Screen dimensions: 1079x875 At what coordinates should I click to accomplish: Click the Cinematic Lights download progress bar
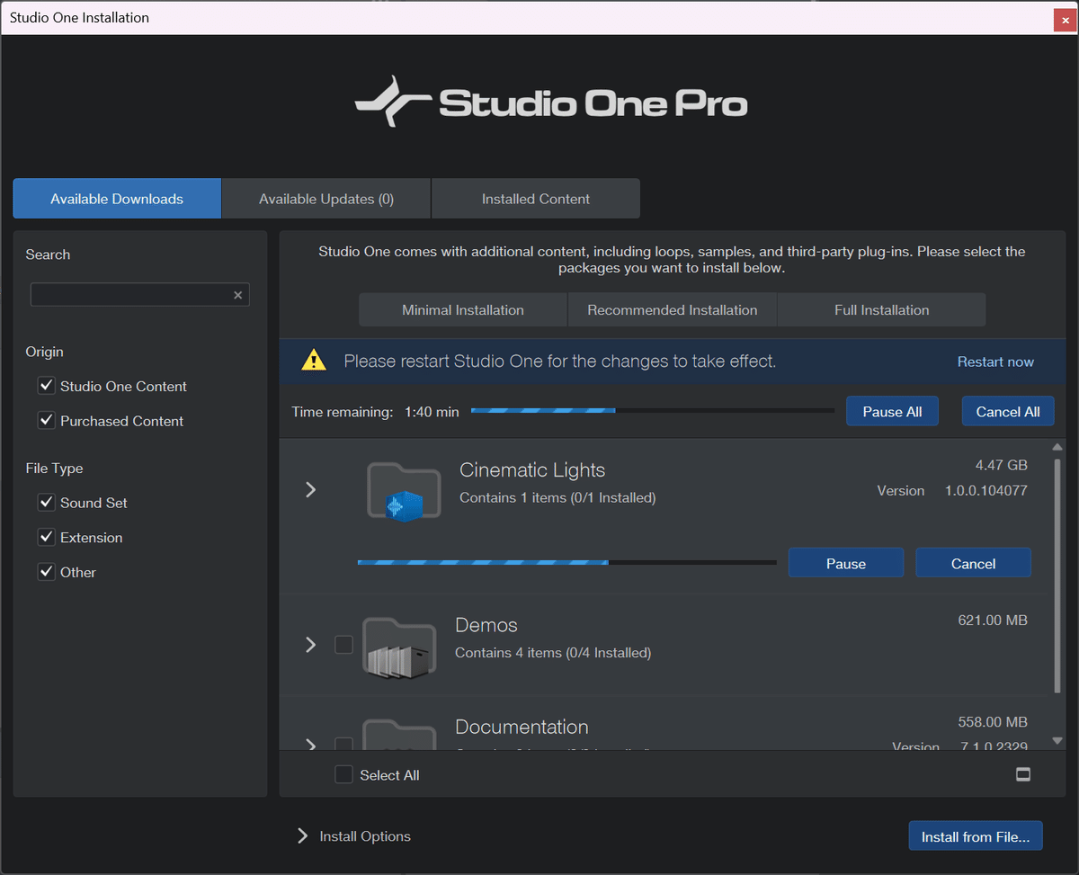pos(567,563)
